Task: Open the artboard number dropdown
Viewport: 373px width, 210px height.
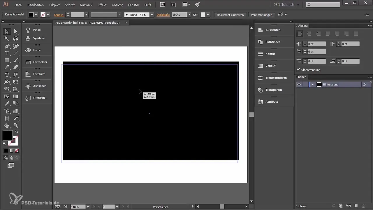Action: click(117, 206)
